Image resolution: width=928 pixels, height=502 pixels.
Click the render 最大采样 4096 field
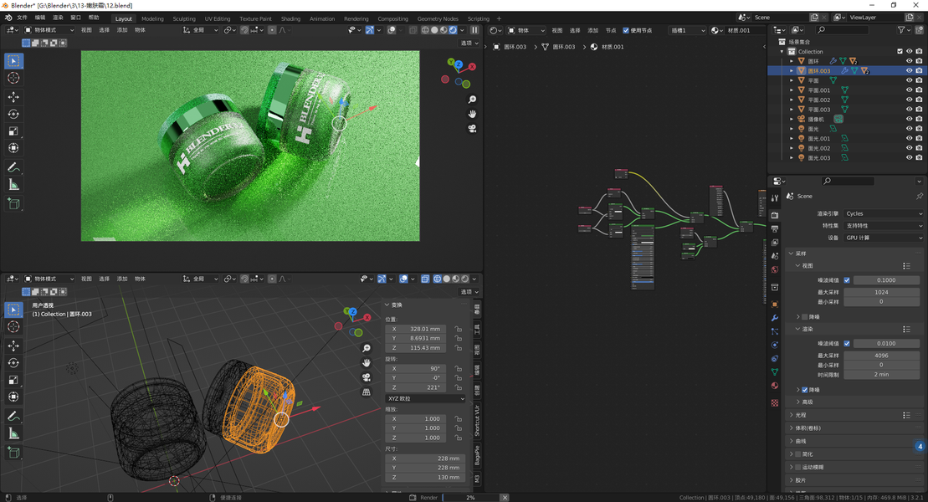point(881,356)
